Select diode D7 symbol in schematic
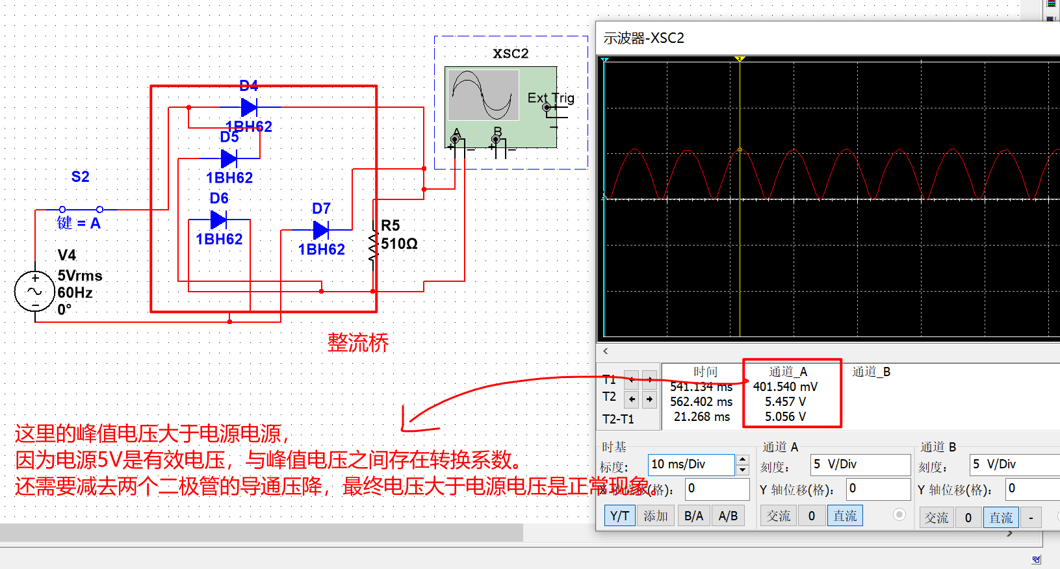1060x569 pixels. coord(321,230)
